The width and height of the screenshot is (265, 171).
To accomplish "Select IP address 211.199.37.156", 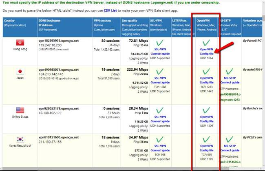I will [50, 142].
